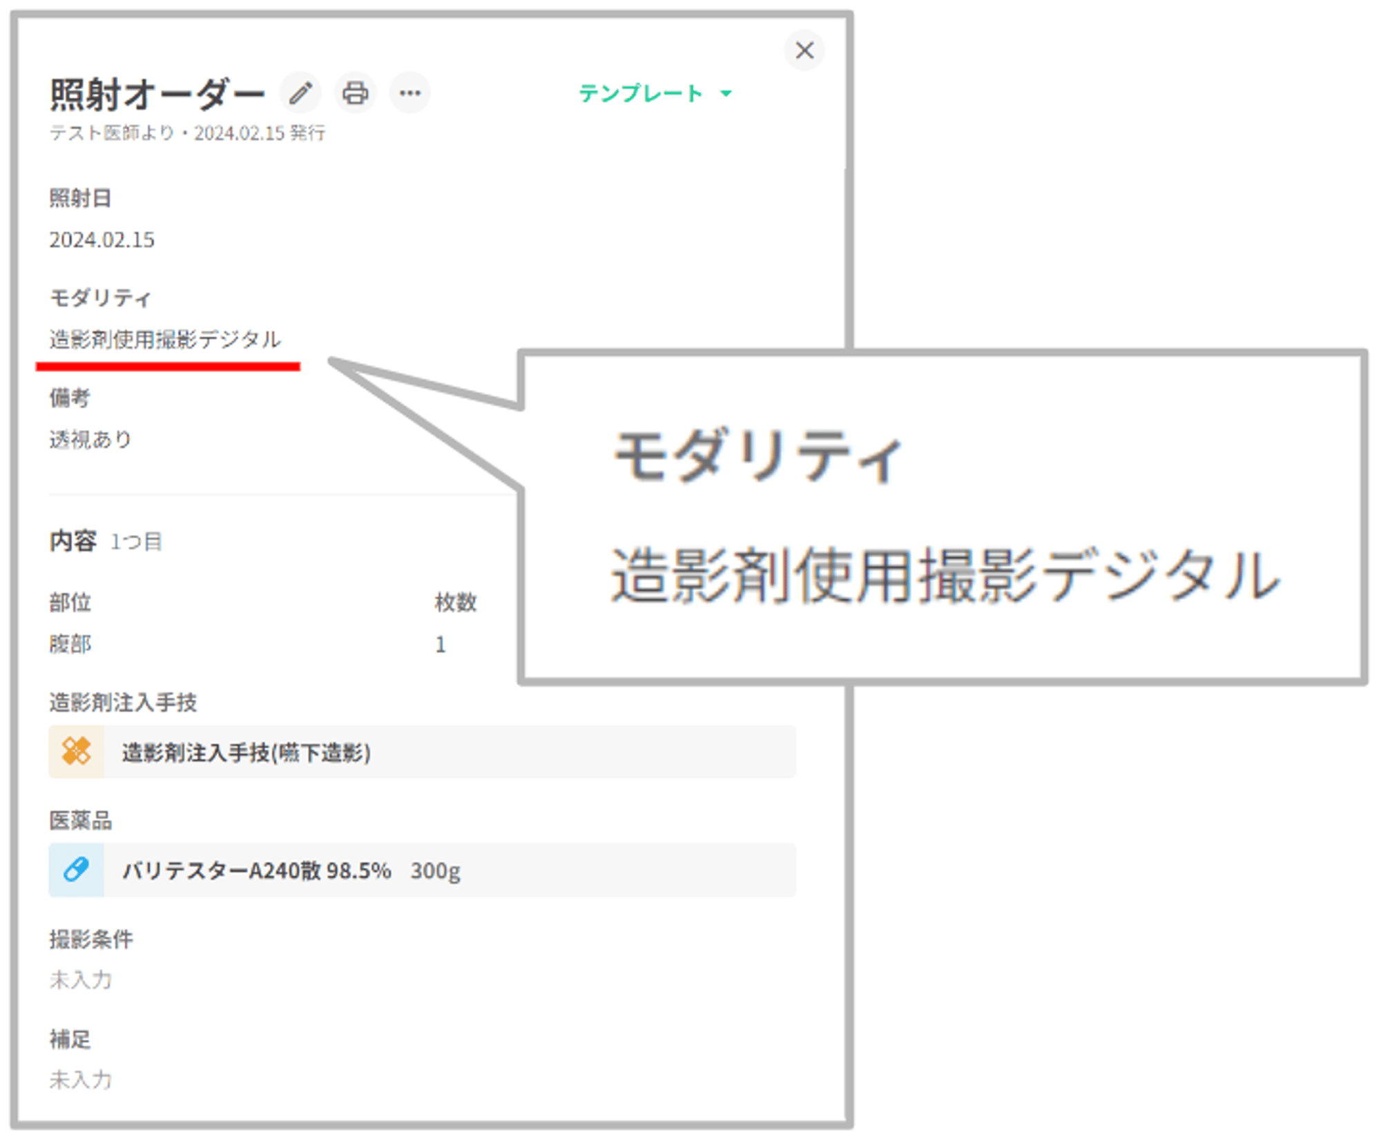Click the 未入力 field under 補足
The height and width of the screenshot is (1141, 1381).
tap(81, 1079)
